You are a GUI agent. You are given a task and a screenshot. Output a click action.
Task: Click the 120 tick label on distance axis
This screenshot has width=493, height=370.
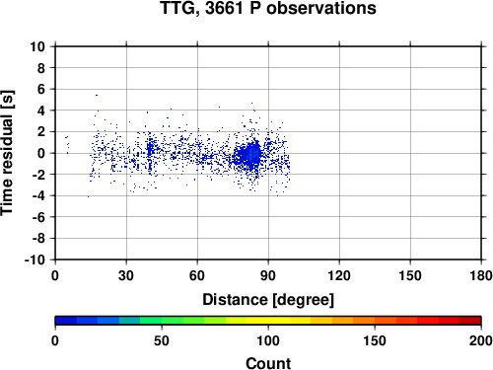(339, 275)
